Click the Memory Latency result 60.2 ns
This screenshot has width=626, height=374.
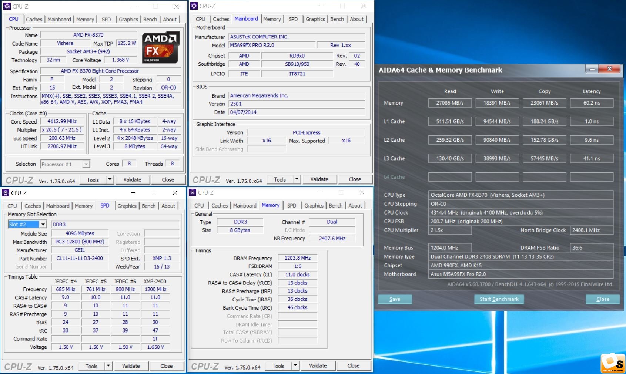[x=592, y=103]
